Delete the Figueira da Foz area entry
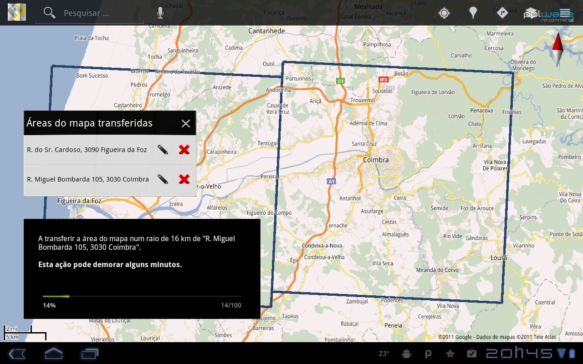Viewport: 583px width, 364px height. [184, 149]
